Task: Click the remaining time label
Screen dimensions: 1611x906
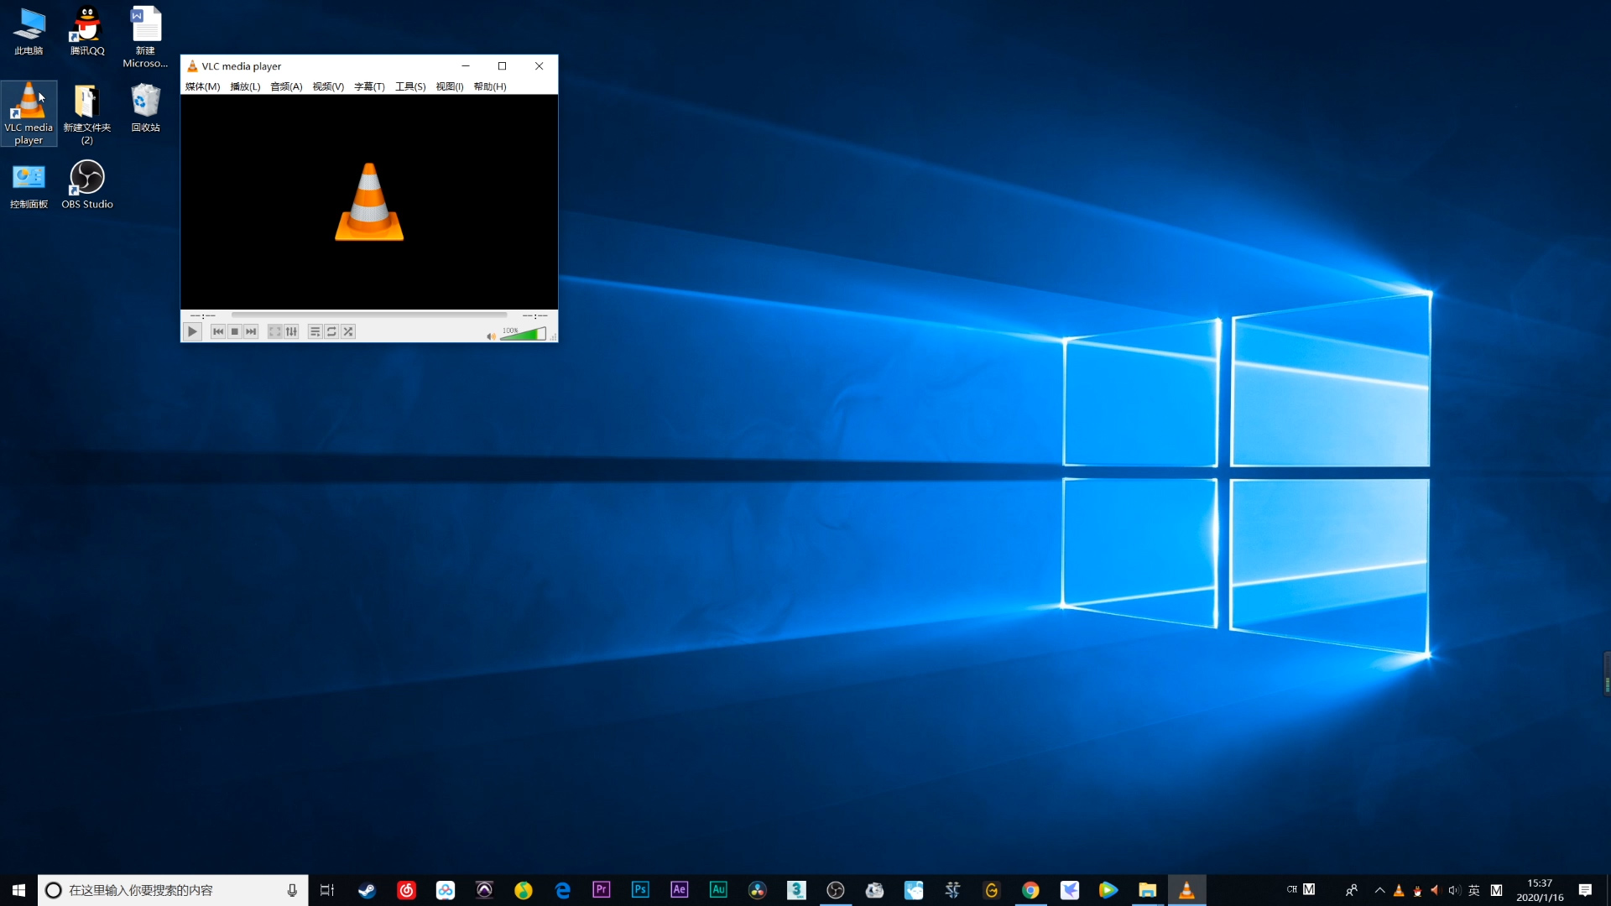Action: point(534,316)
